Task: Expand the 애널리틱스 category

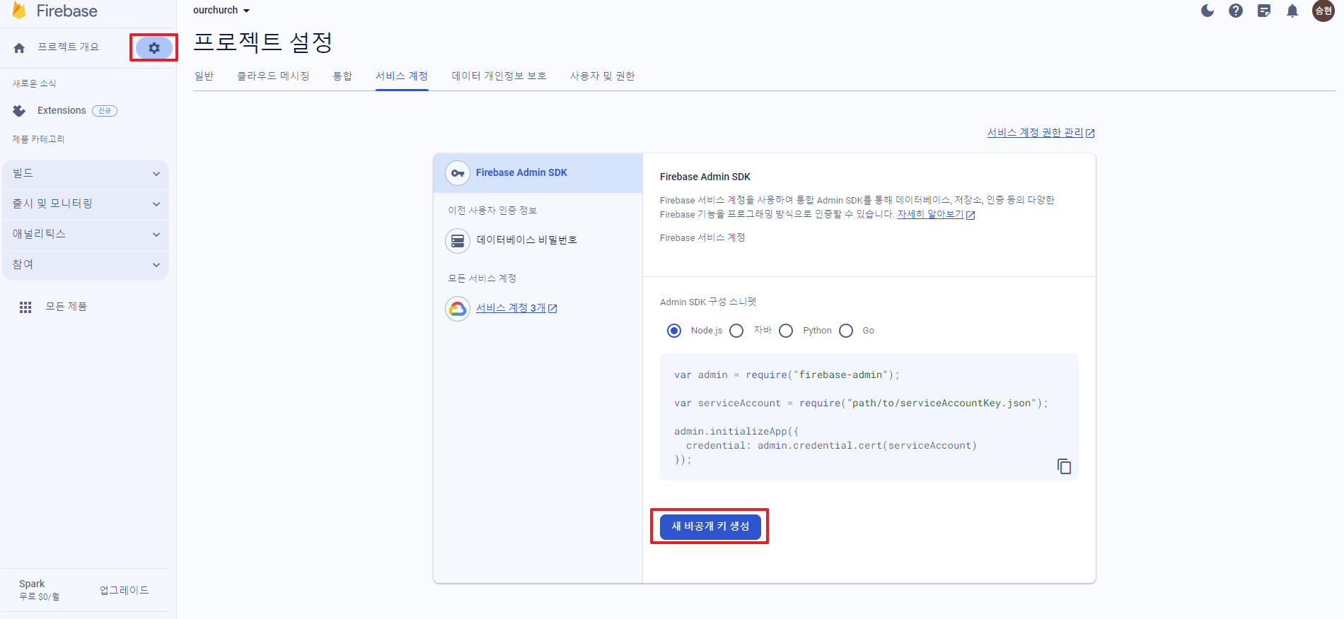Action: pyautogui.click(x=86, y=235)
